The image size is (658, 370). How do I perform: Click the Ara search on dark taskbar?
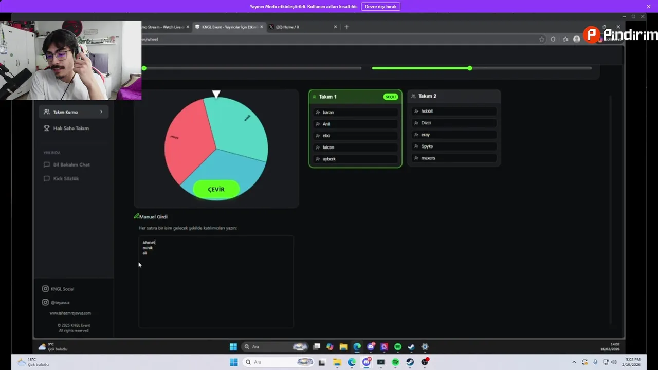point(275,347)
